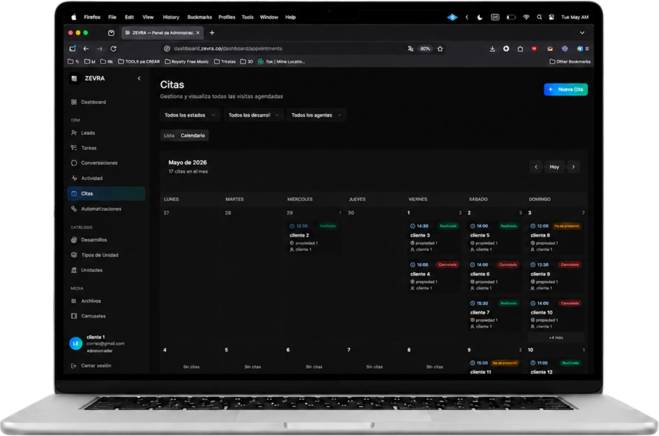Open the cliente 4 cancelled appointment
659x436 pixels.
[x=434, y=276]
